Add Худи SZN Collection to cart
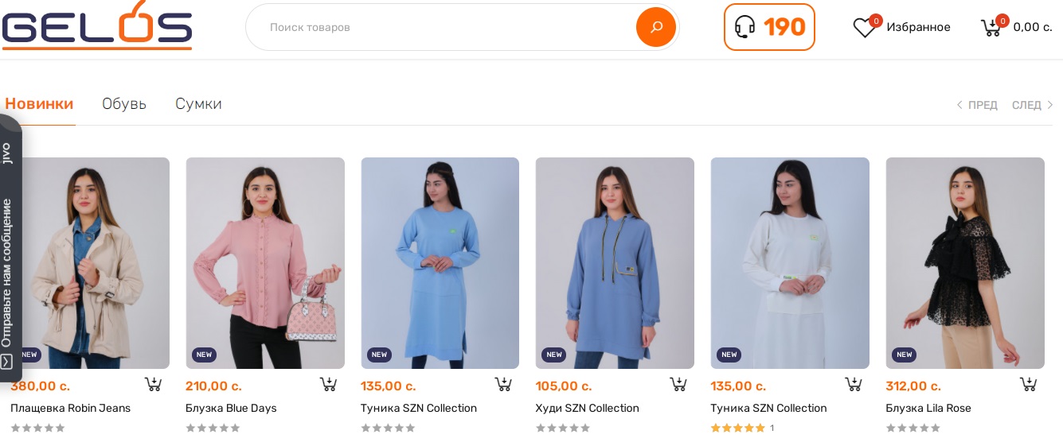This screenshot has height=446, width=1063. (678, 385)
